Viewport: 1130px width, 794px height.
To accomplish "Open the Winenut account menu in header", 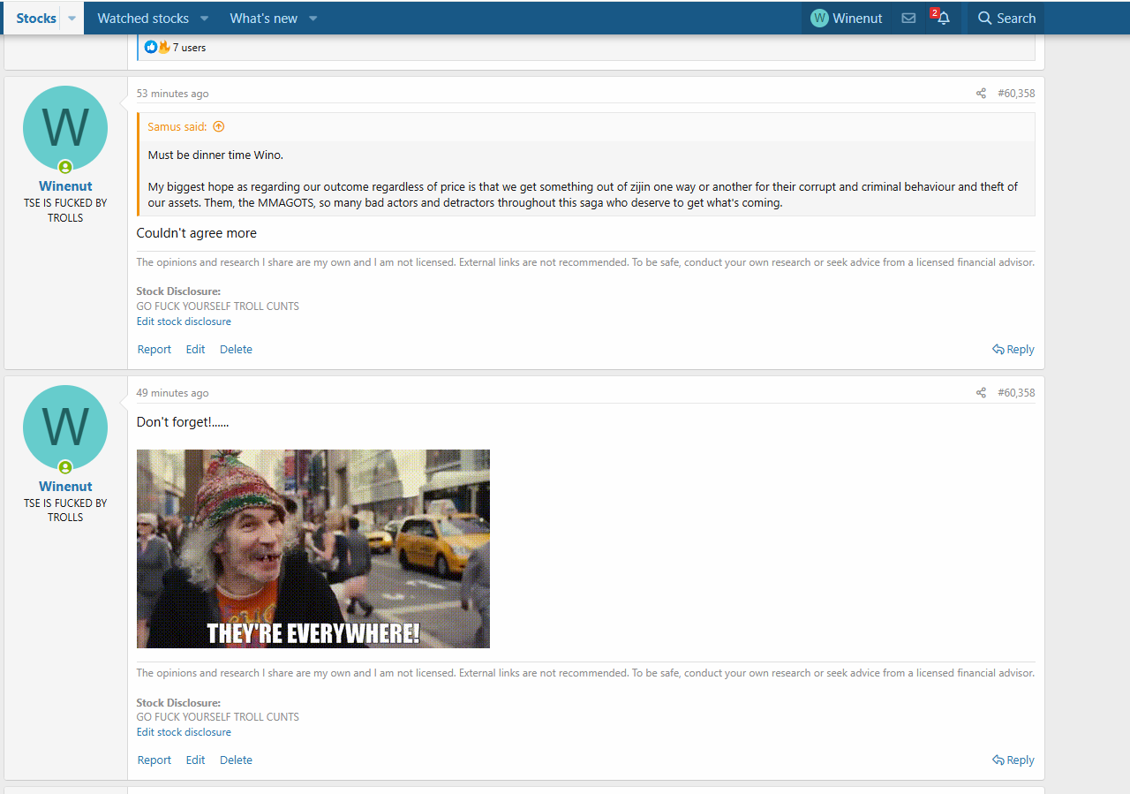I will (x=847, y=19).
